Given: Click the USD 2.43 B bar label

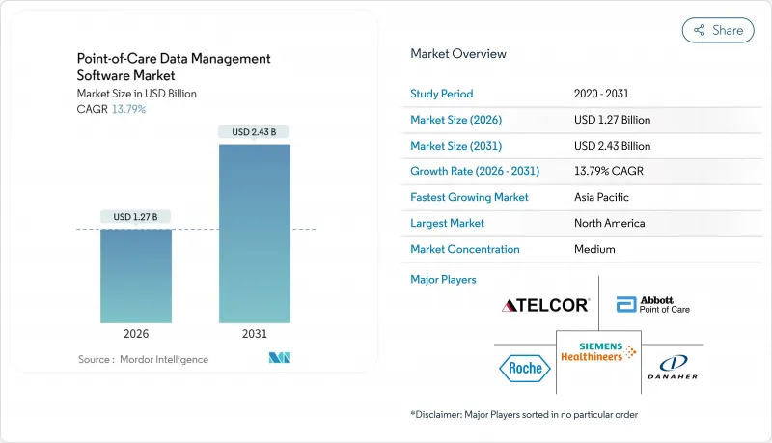Looking at the screenshot, I should [255, 131].
